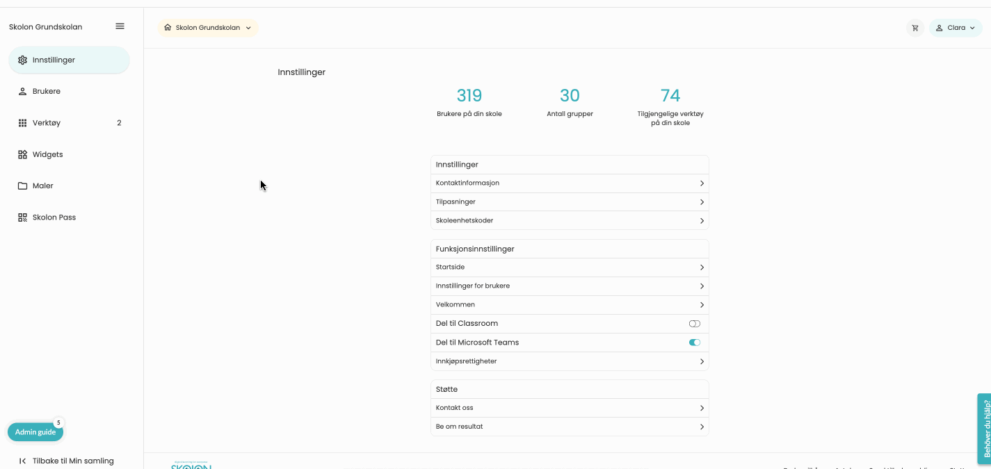The image size is (991, 469).
Task: Click the 319 Brukere på din skole stat
Action: tap(469, 102)
